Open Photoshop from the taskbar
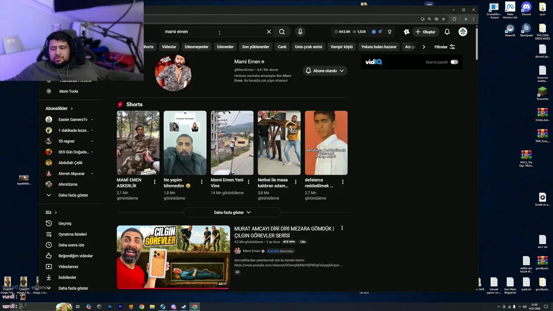 coord(110,307)
